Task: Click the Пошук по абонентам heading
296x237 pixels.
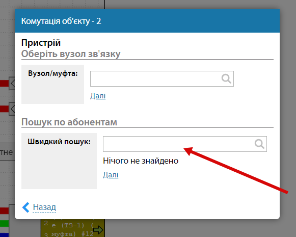Action: tap(69, 122)
